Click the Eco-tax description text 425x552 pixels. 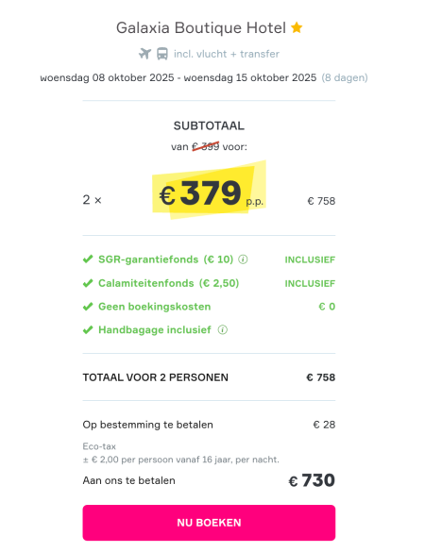coord(180,453)
